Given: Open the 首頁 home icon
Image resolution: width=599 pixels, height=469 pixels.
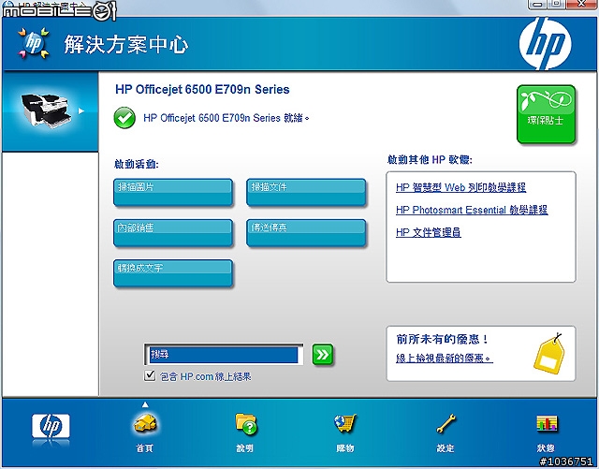Looking at the screenshot, I should tap(145, 425).
